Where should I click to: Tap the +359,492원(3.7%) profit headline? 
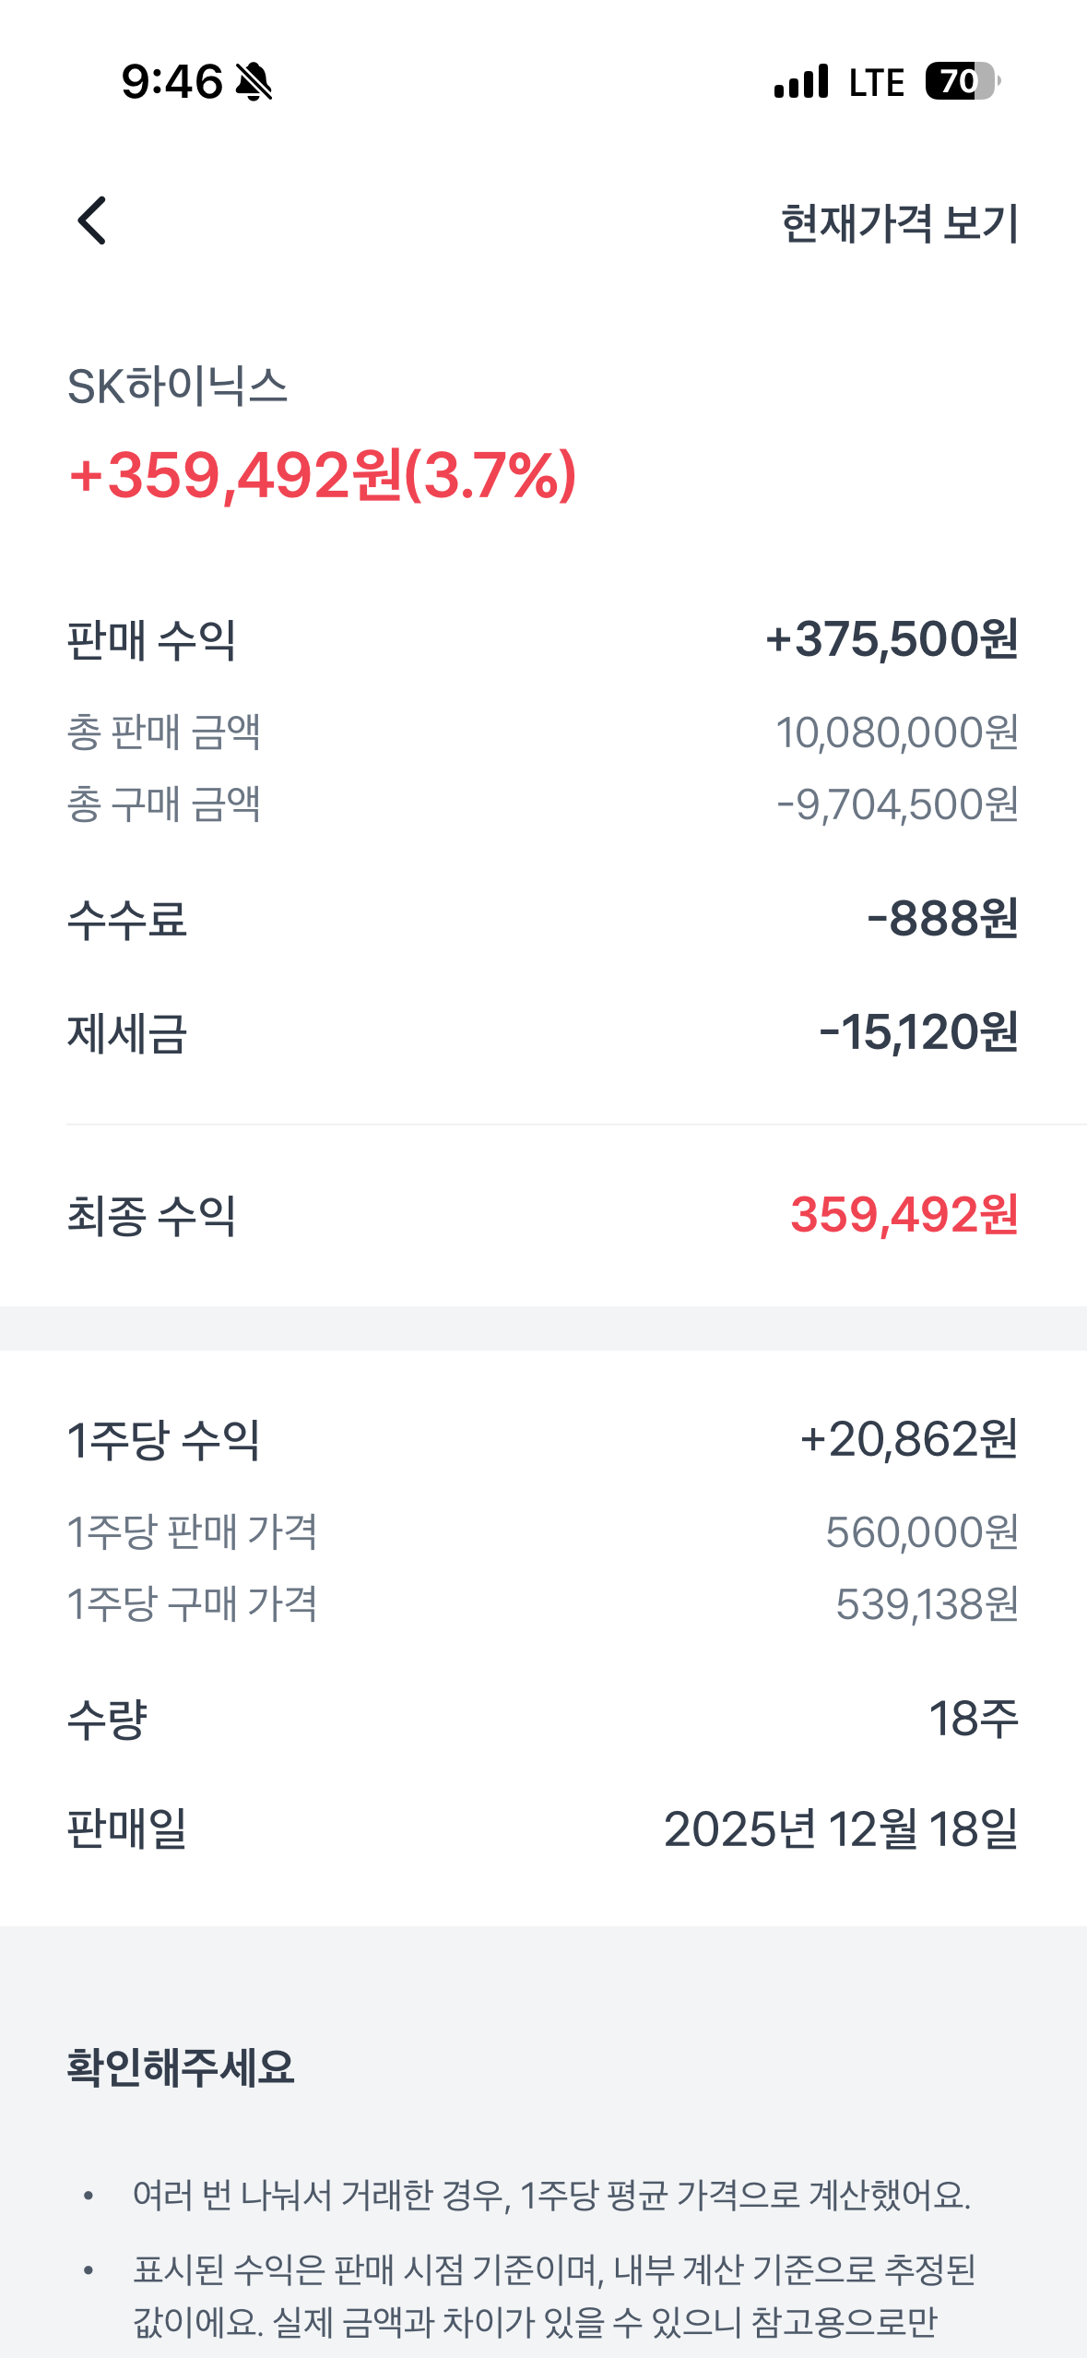(x=323, y=476)
